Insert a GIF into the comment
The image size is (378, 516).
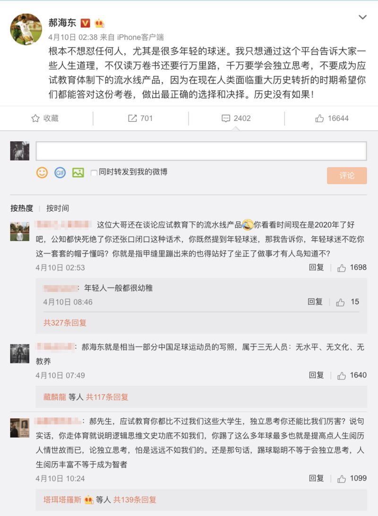point(60,172)
